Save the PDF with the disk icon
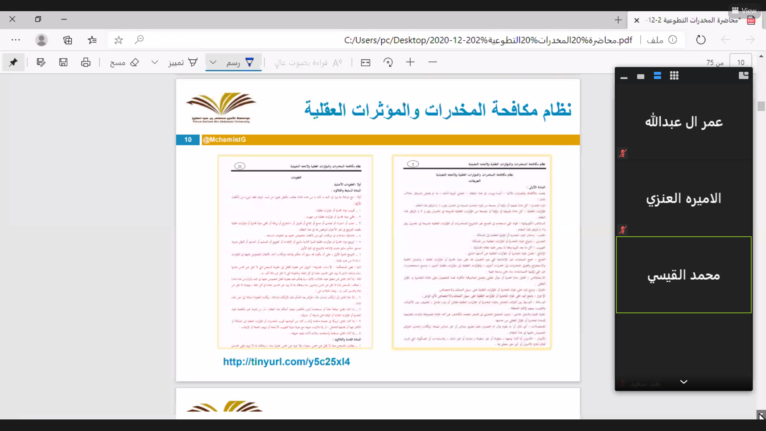 pos(63,62)
